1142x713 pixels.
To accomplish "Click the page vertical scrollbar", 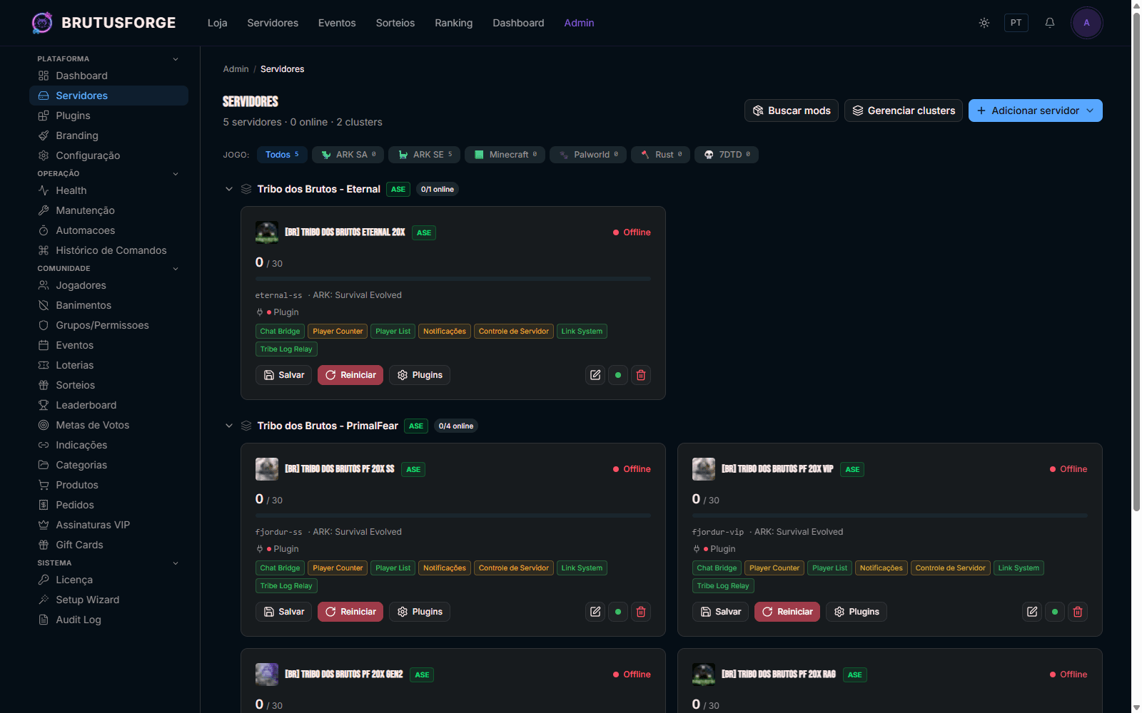I will [x=1136, y=261].
